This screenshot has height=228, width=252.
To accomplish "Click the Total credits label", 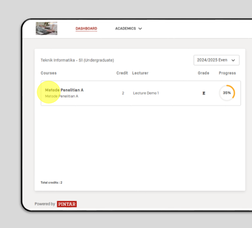I will pos(51,182).
